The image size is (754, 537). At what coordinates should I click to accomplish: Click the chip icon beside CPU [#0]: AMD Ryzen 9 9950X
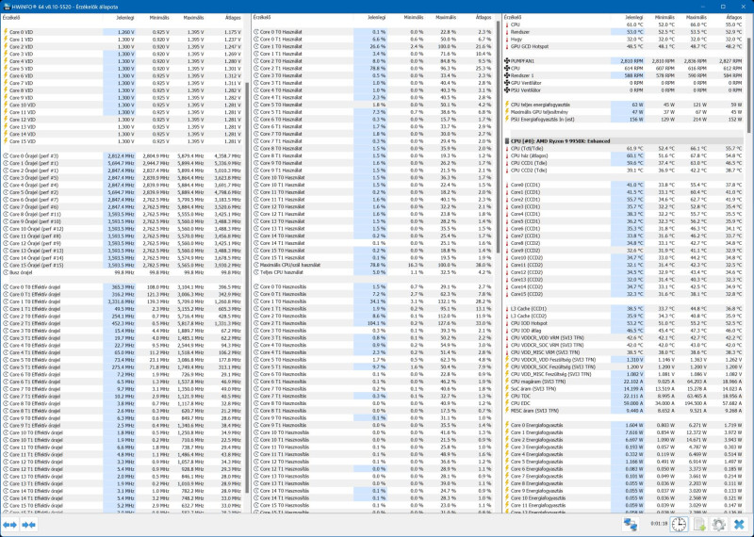(x=507, y=141)
